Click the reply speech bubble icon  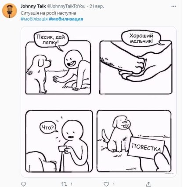click(24, 184)
